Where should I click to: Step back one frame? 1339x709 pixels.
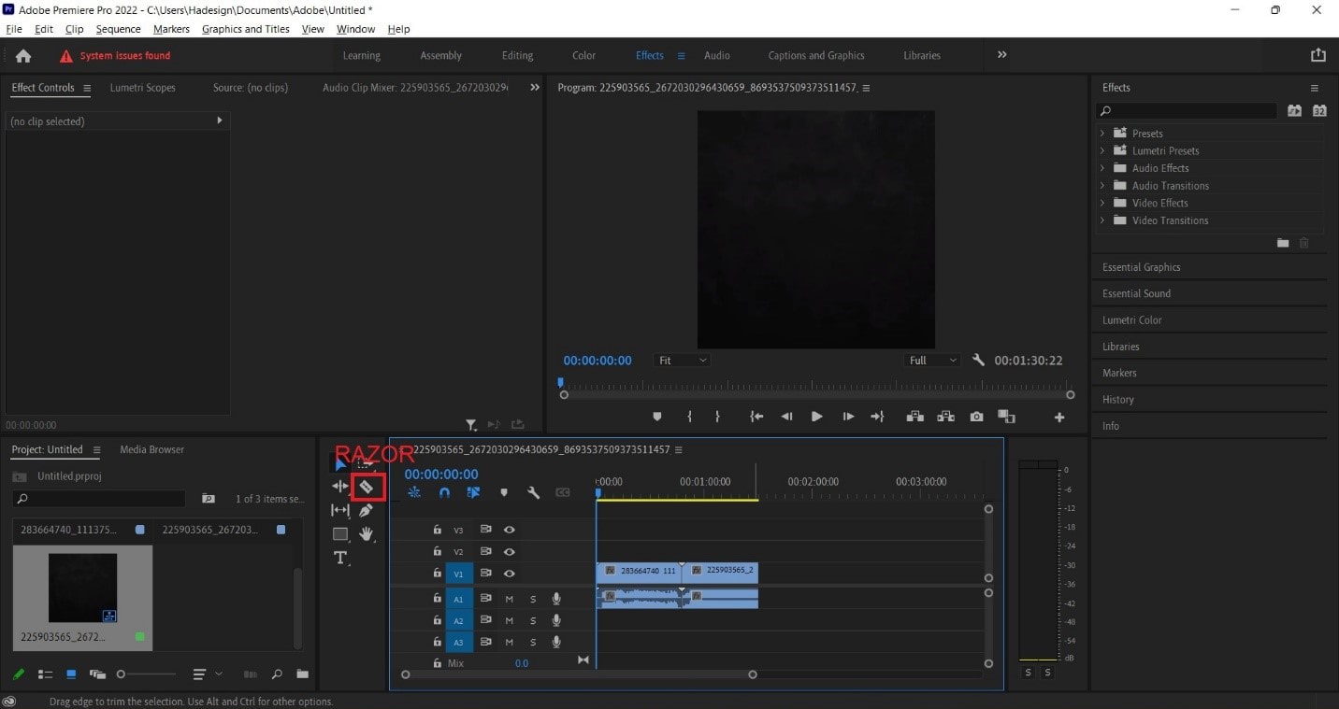(786, 417)
